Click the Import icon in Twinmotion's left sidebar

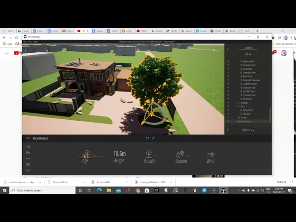[28, 147]
